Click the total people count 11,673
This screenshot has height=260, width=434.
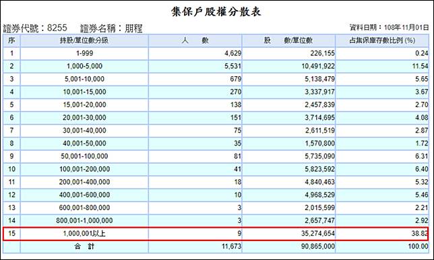(231, 246)
